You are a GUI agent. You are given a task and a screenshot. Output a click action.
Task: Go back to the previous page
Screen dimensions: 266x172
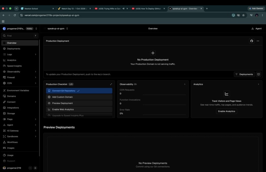coord(4,15)
